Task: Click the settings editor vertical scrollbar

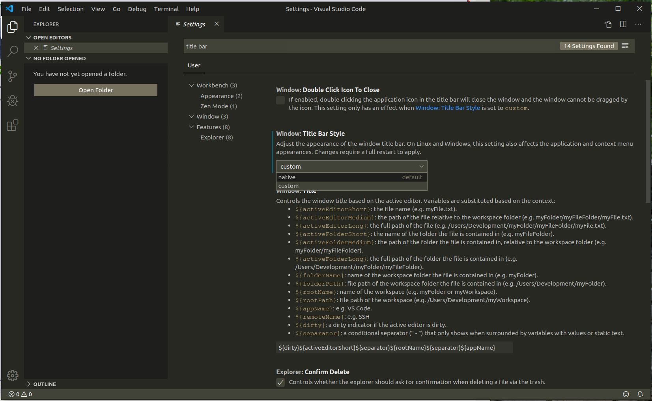Action: pyautogui.click(x=648, y=142)
